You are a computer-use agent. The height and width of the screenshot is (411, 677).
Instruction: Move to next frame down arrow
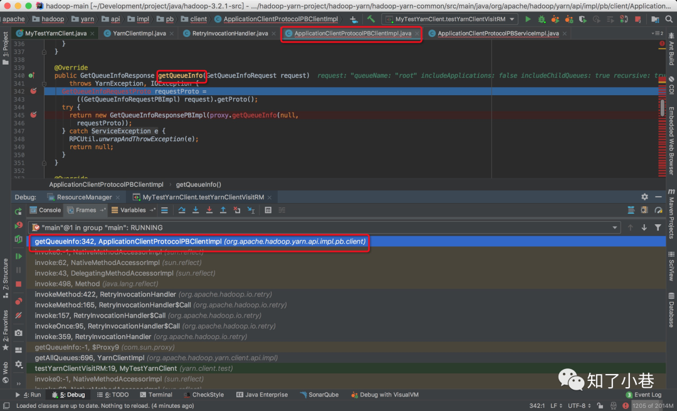click(x=644, y=227)
